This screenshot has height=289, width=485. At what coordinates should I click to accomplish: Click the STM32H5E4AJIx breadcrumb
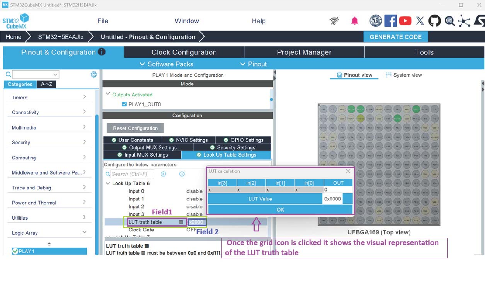[61, 37]
